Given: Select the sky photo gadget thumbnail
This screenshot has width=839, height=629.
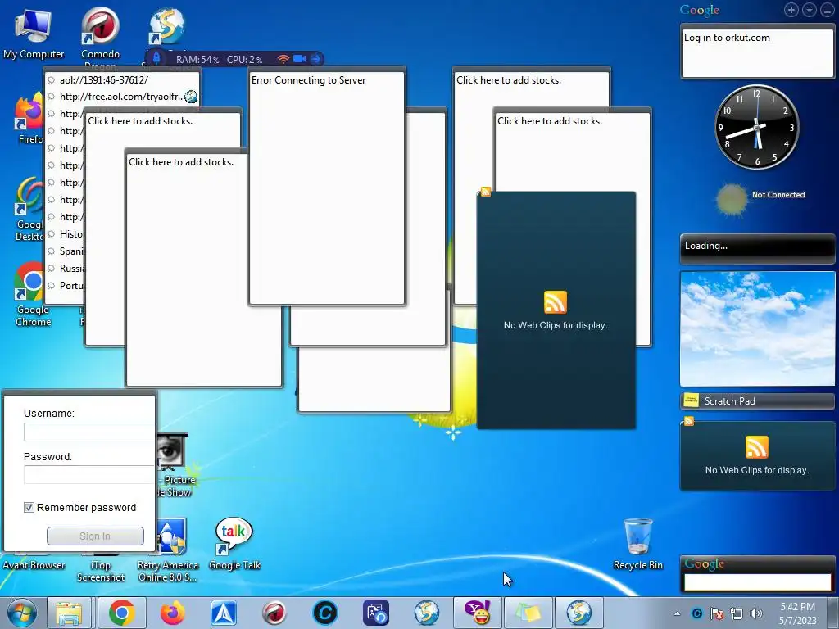Looking at the screenshot, I should 757,328.
